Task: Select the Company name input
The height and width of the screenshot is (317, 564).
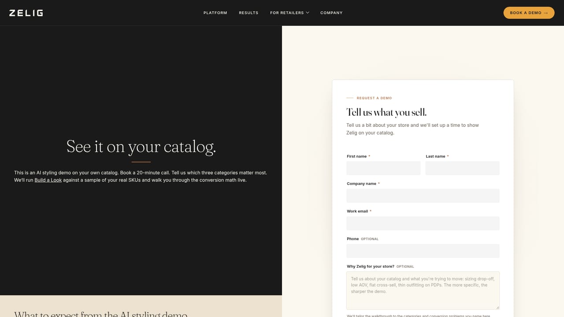Action: pos(423,195)
